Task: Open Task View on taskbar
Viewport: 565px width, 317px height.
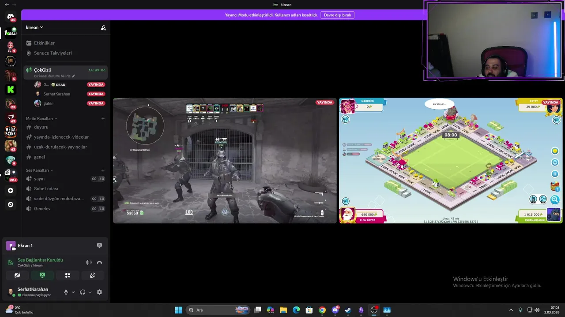Action: (x=258, y=310)
